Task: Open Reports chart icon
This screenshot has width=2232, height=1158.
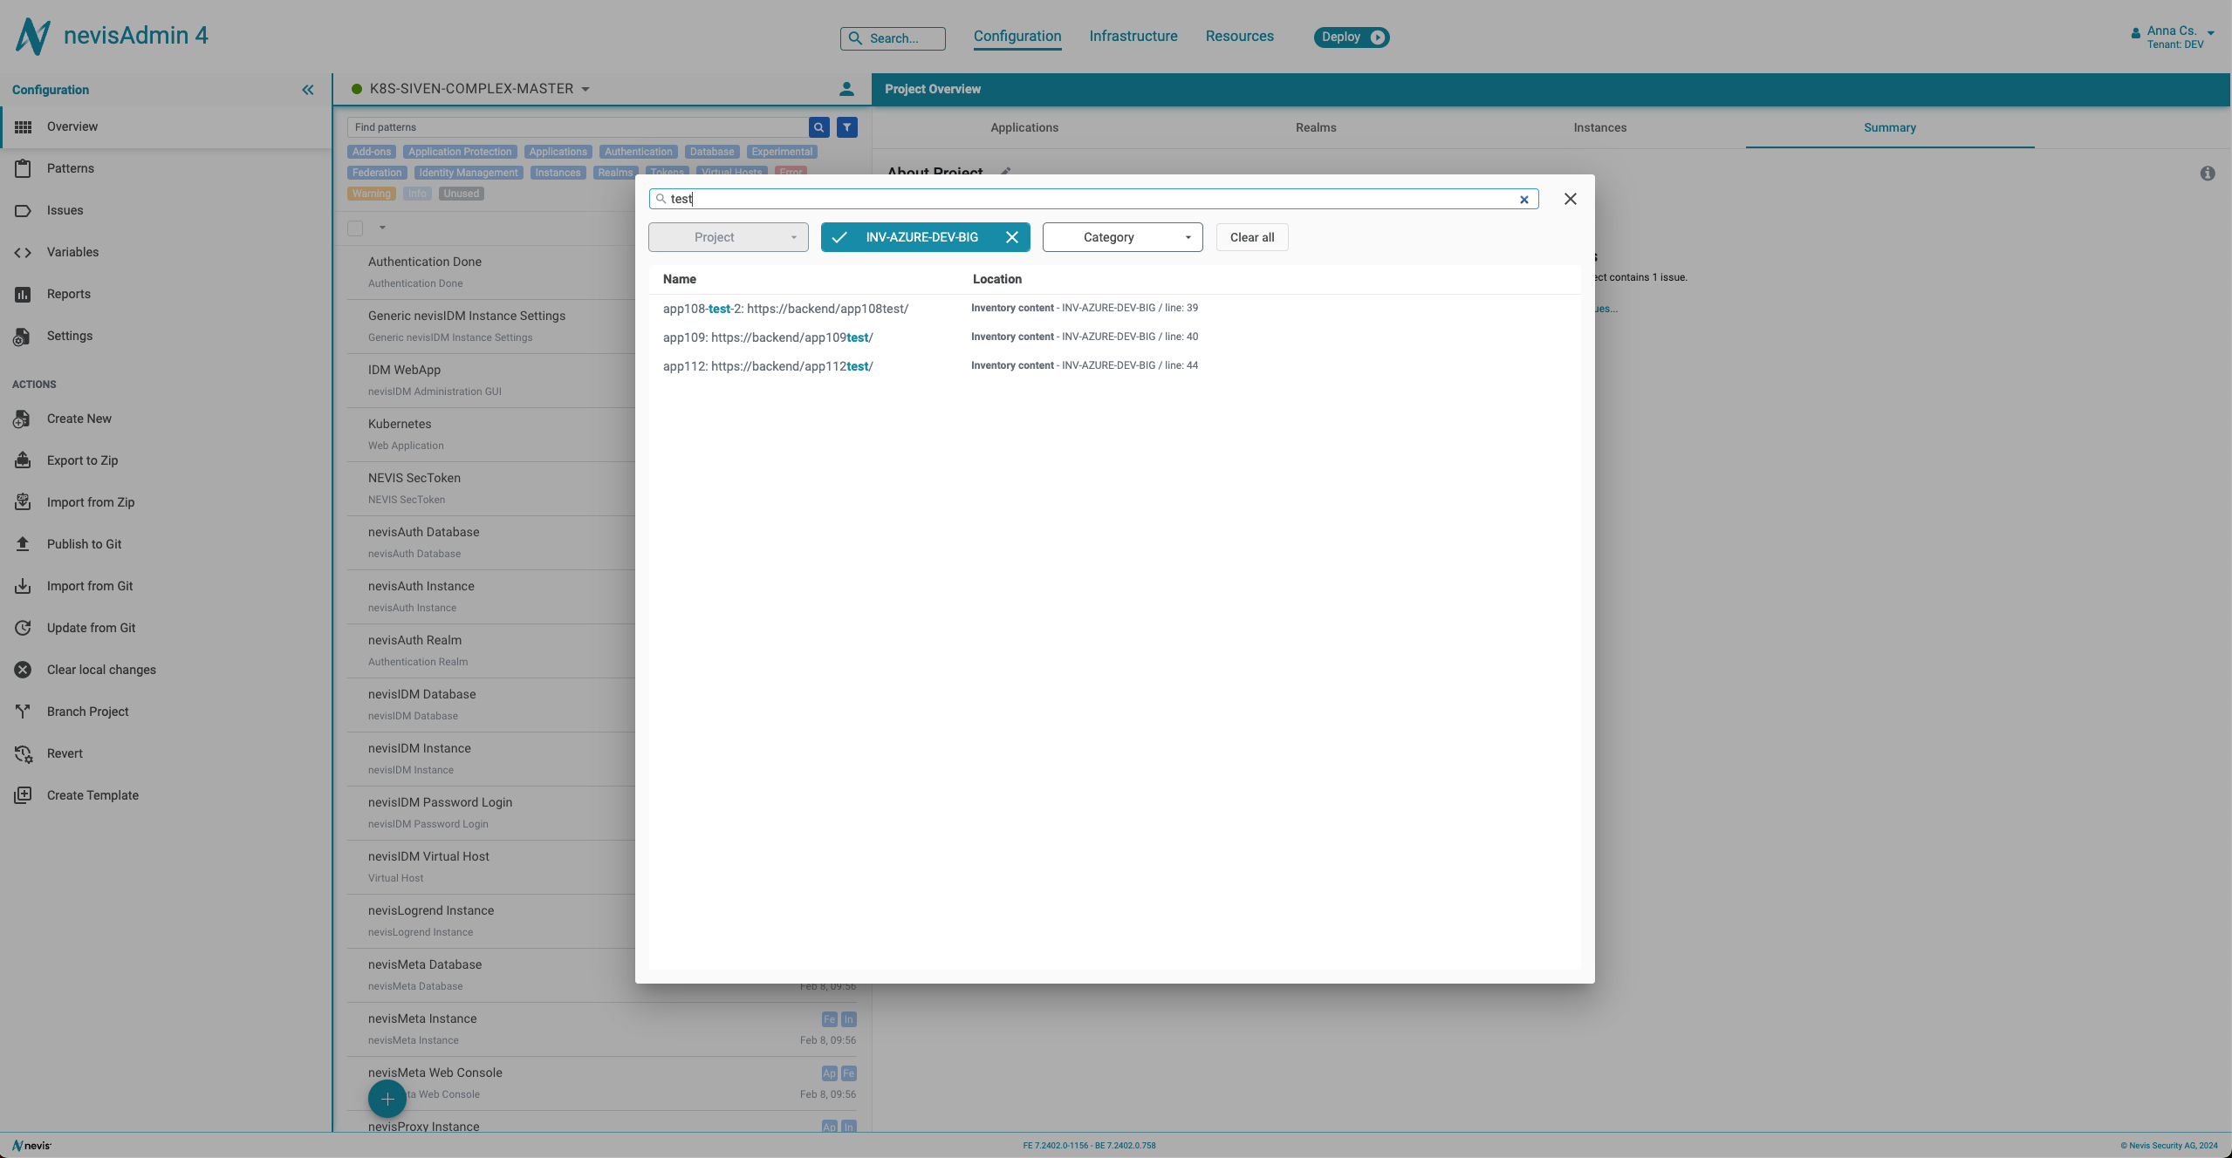Action: [x=23, y=295]
